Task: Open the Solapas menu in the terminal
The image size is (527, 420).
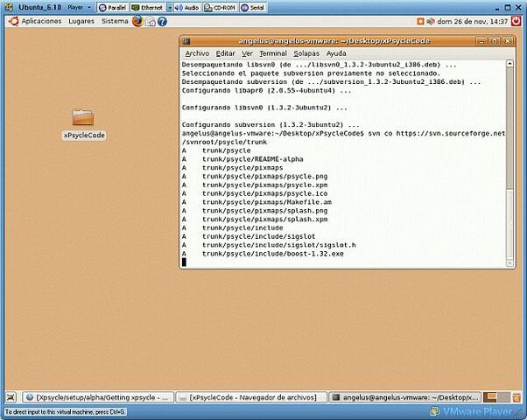Action: [x=306, y=53]
